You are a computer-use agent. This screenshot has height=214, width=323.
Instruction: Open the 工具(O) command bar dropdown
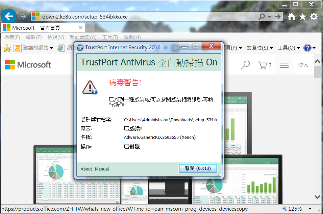click(289, 48)
